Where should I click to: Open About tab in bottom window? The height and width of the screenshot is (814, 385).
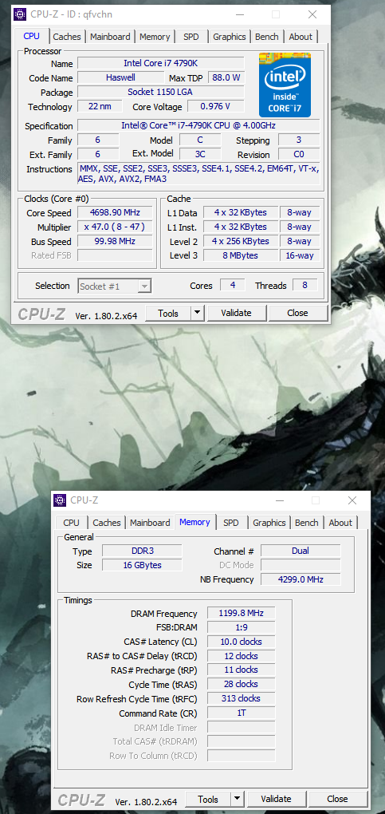(340, 523)
